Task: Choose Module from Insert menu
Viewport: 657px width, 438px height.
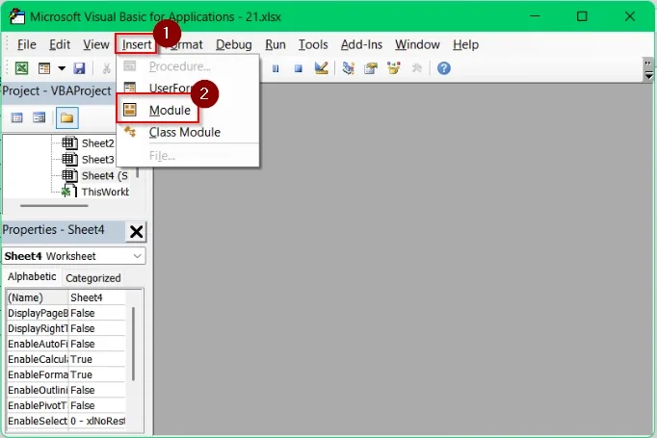Action: click(x=188, y=110)
